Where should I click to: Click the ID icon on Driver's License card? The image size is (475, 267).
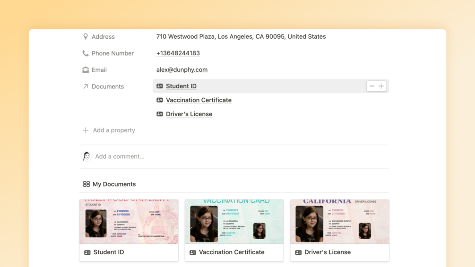coord(298,252)
